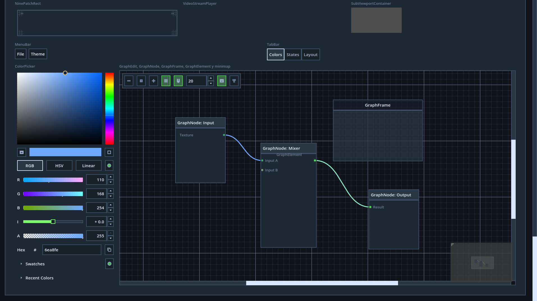Viewport: 537px width, 301px height.
Task: Click the minimap resize handle corner icon
Action: pos(453,245)
